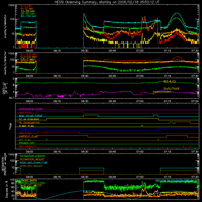Click the HESSI Observing Summary title text
The image size is (202, 202).
[107, 2]
